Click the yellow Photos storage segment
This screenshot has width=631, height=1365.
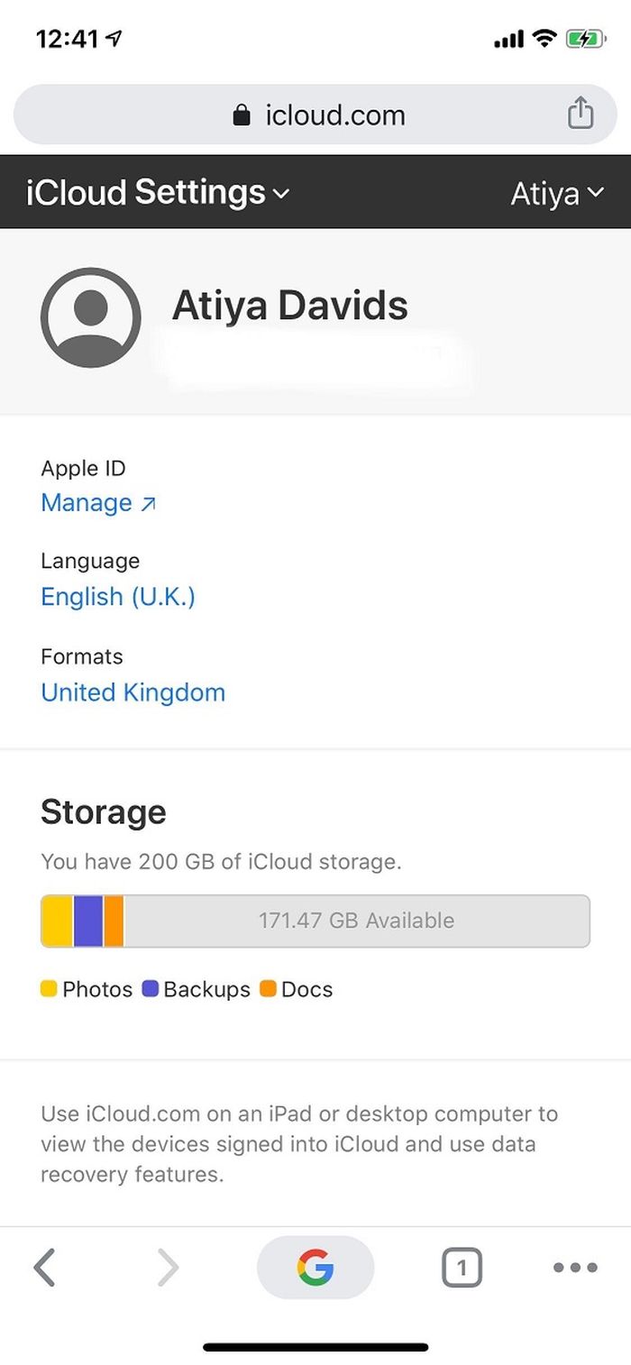[57, 921]
